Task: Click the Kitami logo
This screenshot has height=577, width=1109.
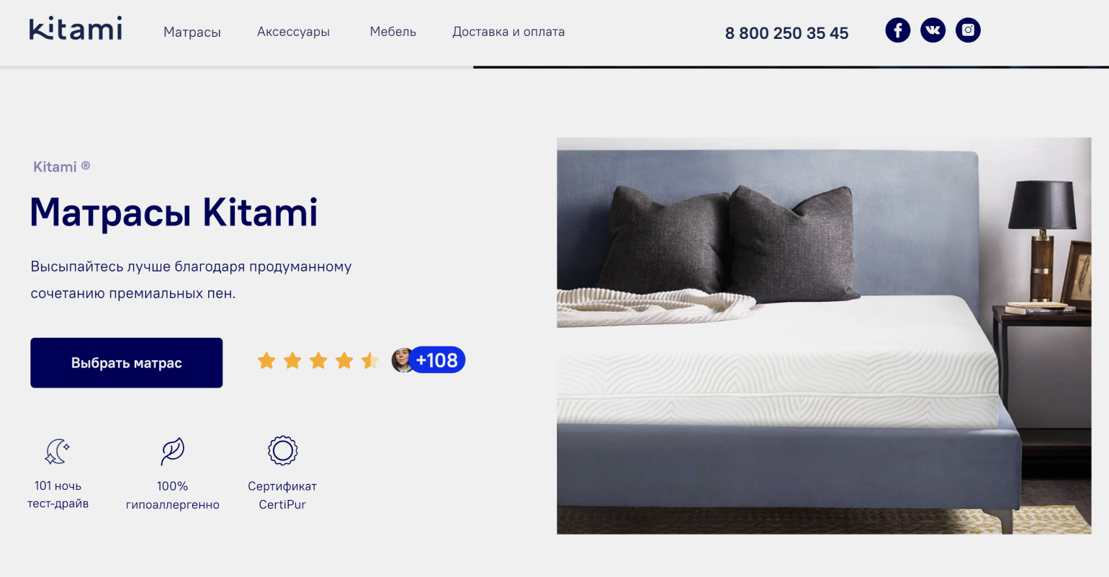Action: pos(76,29)
